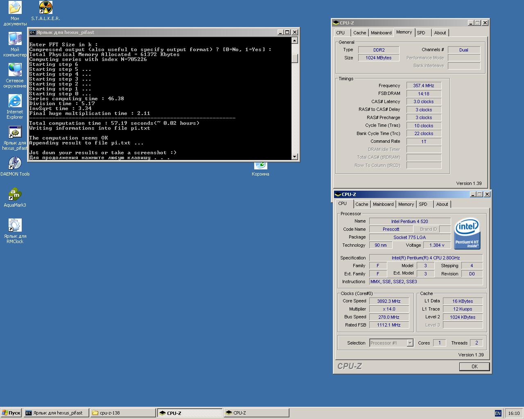Activate second CPU-Z taskbar button
Viewport: 524px width, 419px height.
point(257,413)
